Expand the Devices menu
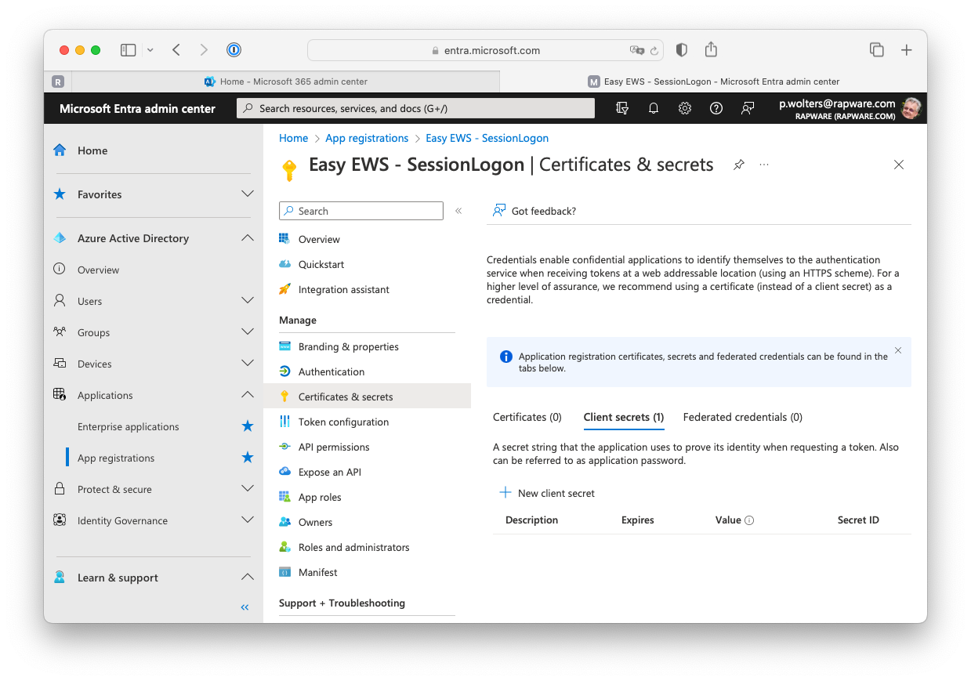 click(248, 363)
